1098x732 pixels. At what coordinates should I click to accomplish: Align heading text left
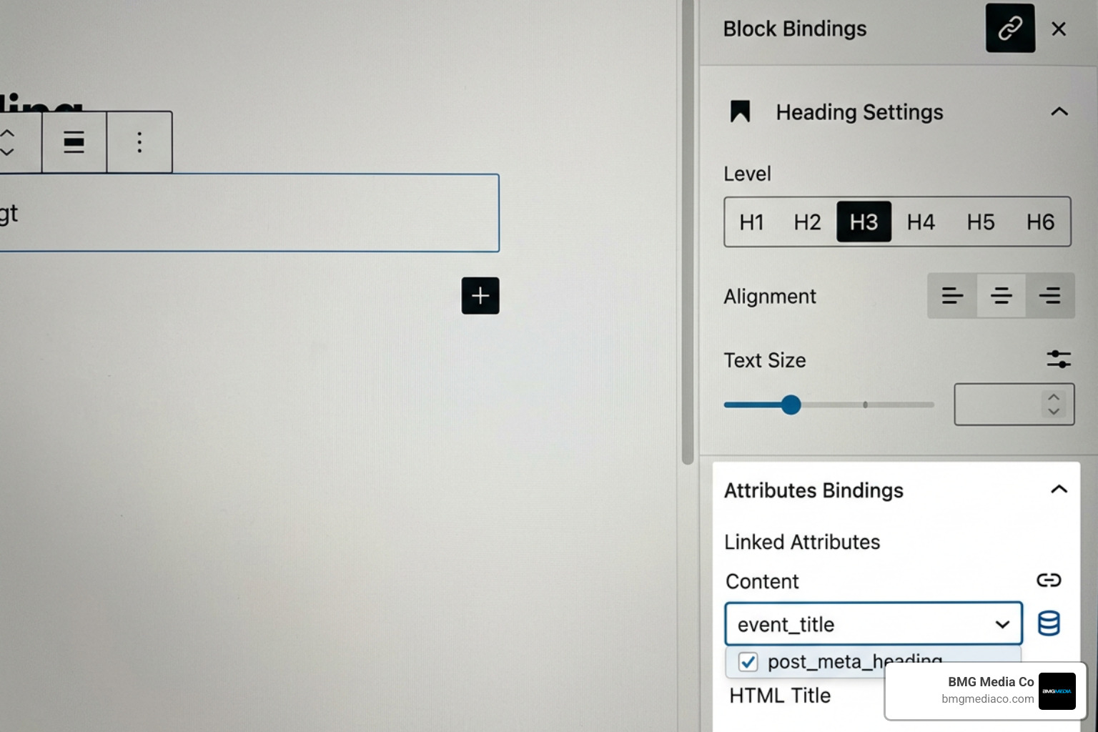tap(952, 295)
